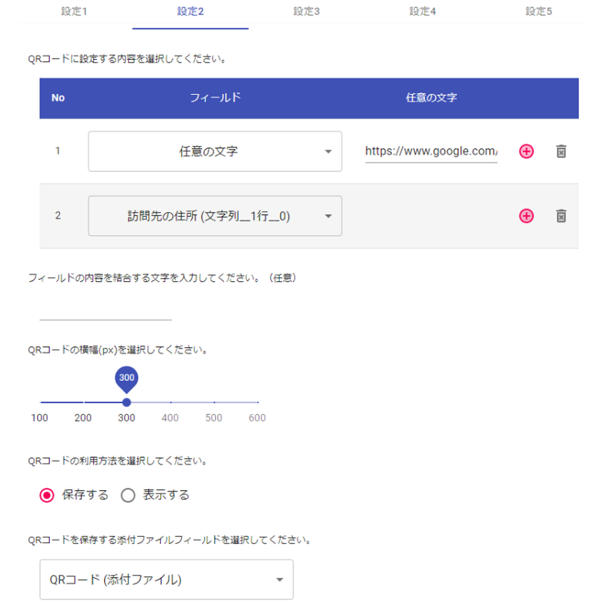Open the 訪問先の住所 field dropdown
Image resolution: width=606 pixels, height=606 pixels.
coord(215,215)
